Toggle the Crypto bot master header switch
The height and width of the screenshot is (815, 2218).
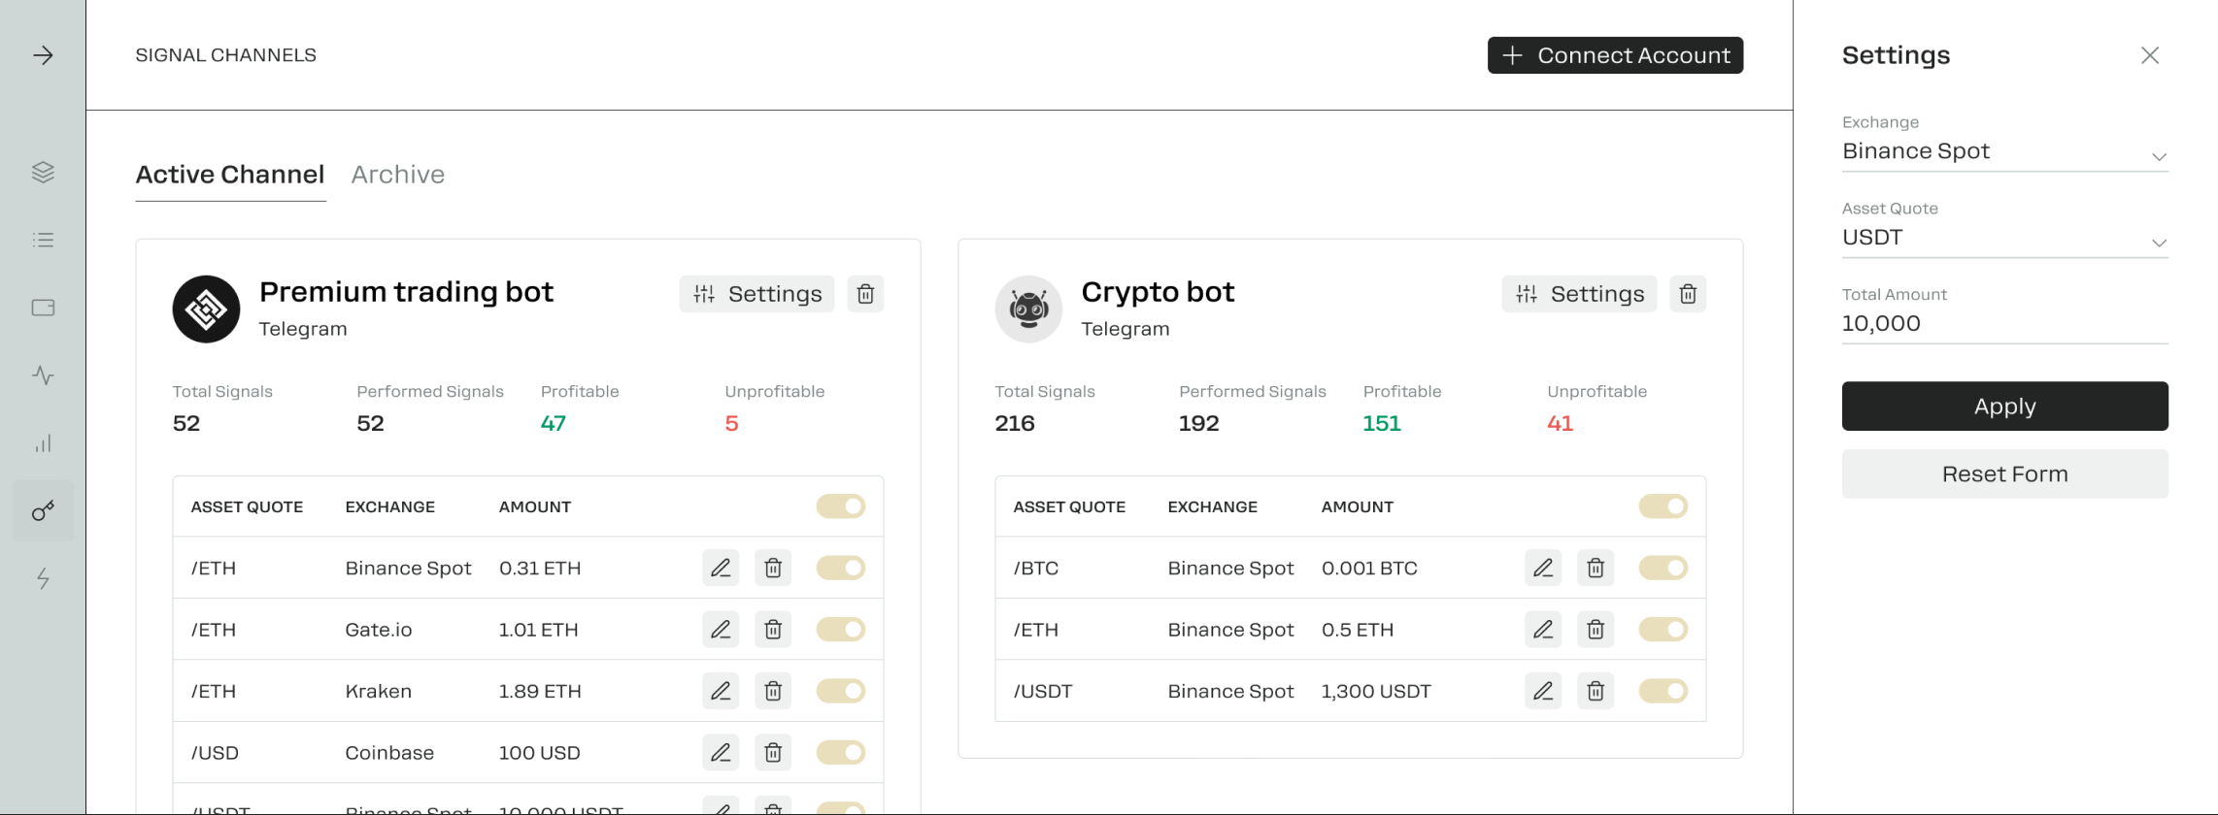pos(1663,506)
